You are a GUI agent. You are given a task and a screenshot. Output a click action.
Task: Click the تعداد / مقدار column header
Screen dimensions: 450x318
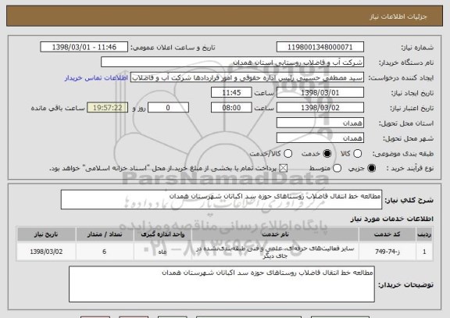[105, 234]
